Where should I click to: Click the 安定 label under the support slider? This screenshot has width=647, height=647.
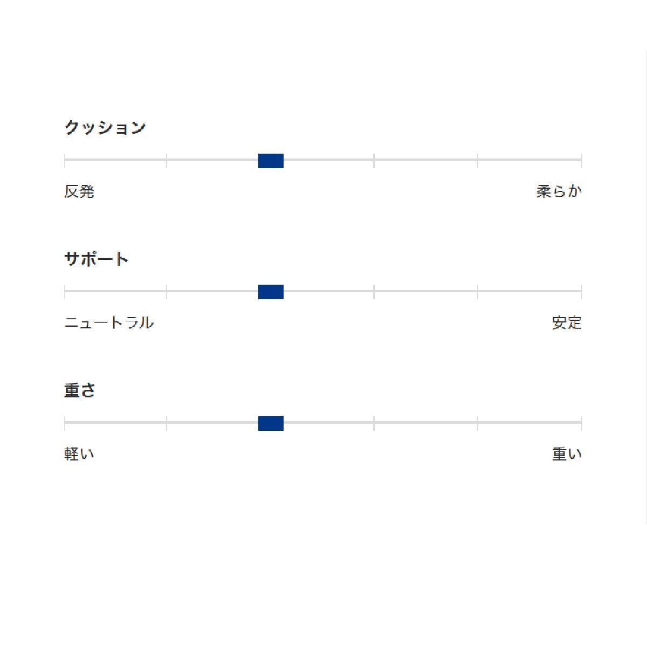coord(567,323)
